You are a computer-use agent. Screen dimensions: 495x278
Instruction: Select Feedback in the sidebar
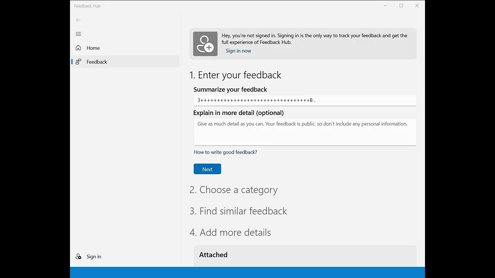click(125, 62)
